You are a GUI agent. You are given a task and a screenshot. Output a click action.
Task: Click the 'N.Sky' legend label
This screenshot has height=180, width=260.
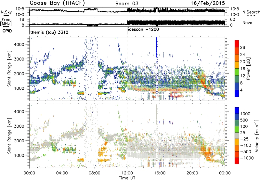(6, 12)
